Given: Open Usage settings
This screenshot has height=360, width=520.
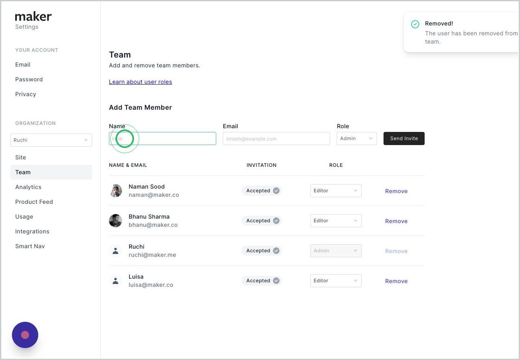Looking at the screenshot, I should [x=24, y=217].
